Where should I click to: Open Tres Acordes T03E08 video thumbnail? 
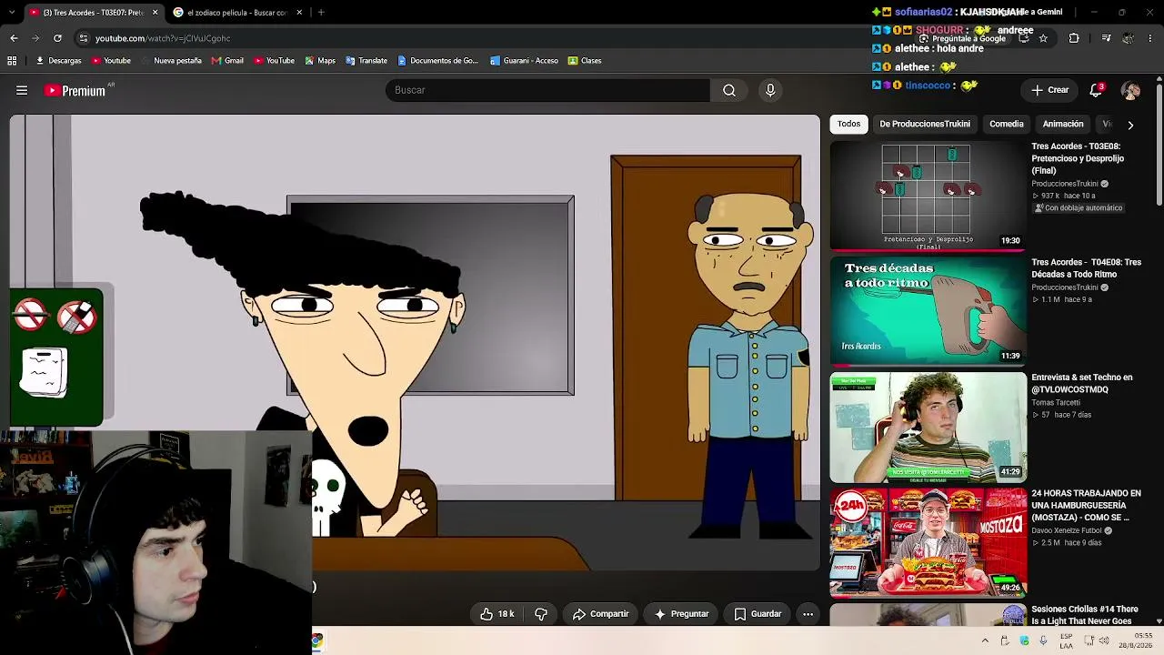coord(928,196)
